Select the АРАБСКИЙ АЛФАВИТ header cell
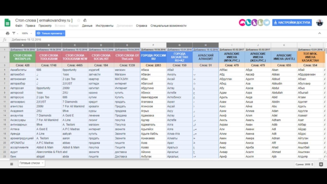This screenshot has height=184, width=327. coord(206,57)
